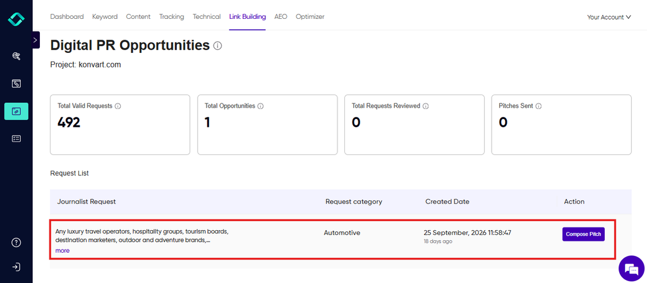Click the Total Opportunities value 1

pos(207,122)
